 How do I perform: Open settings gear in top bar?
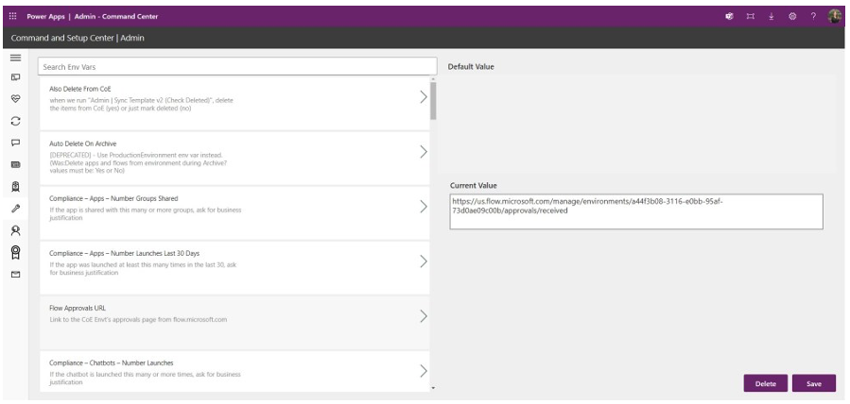point(793,16)
